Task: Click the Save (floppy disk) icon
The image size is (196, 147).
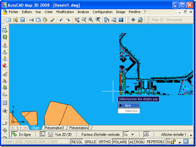Action: (22, 20)
